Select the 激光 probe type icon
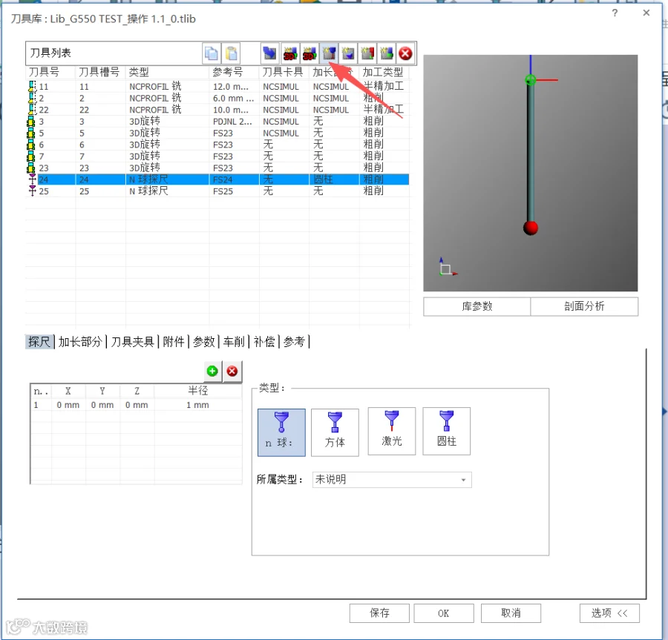668x640 pixels. pyautogui.click(x=391, y=431)
